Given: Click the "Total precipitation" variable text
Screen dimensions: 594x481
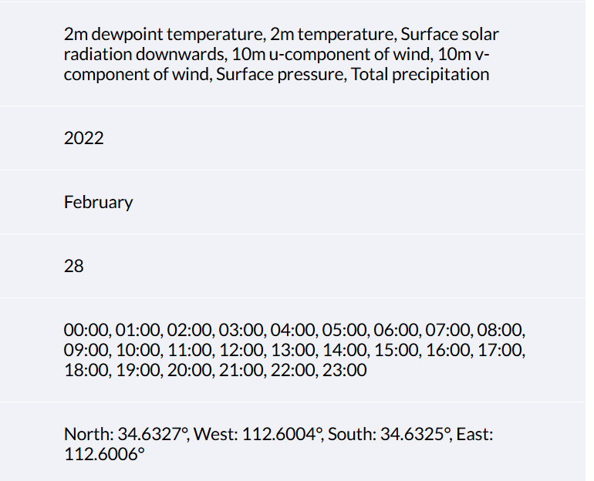Looking at the screenshot, I should (x=420, y=75).
